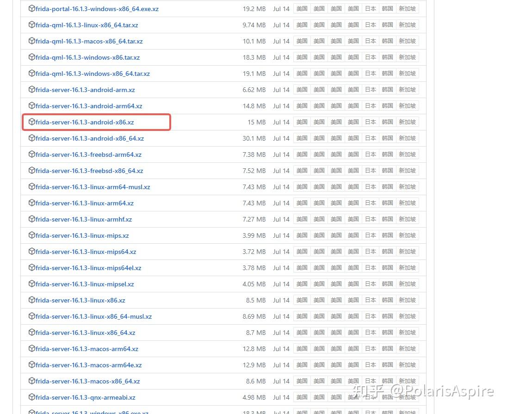Choose 韩国 mirror for frida-server linux-mips64.xz
The width and height of the screenshot is (507, 414).
coord(387,251)
